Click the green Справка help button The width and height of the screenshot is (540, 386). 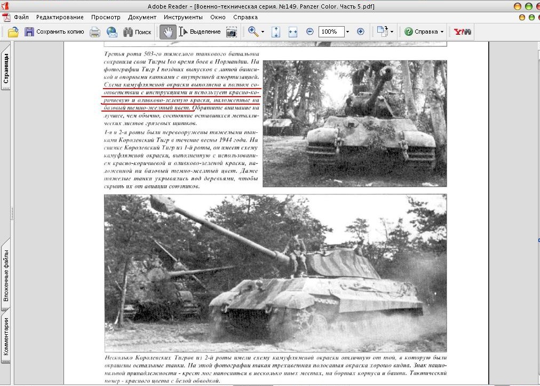421,31
